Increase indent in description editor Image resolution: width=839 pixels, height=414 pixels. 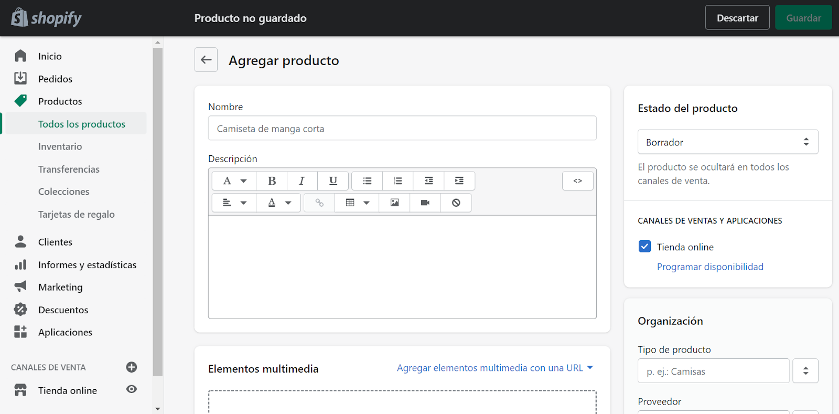coord(459,181)
